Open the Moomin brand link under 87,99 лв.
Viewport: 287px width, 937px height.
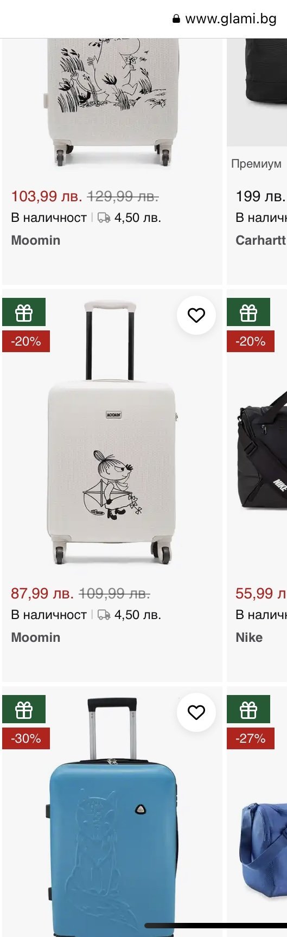point(36,638)
